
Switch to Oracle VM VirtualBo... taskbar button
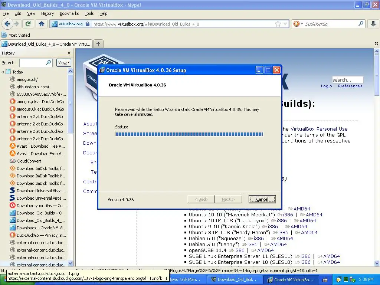(x=291, y=279)
